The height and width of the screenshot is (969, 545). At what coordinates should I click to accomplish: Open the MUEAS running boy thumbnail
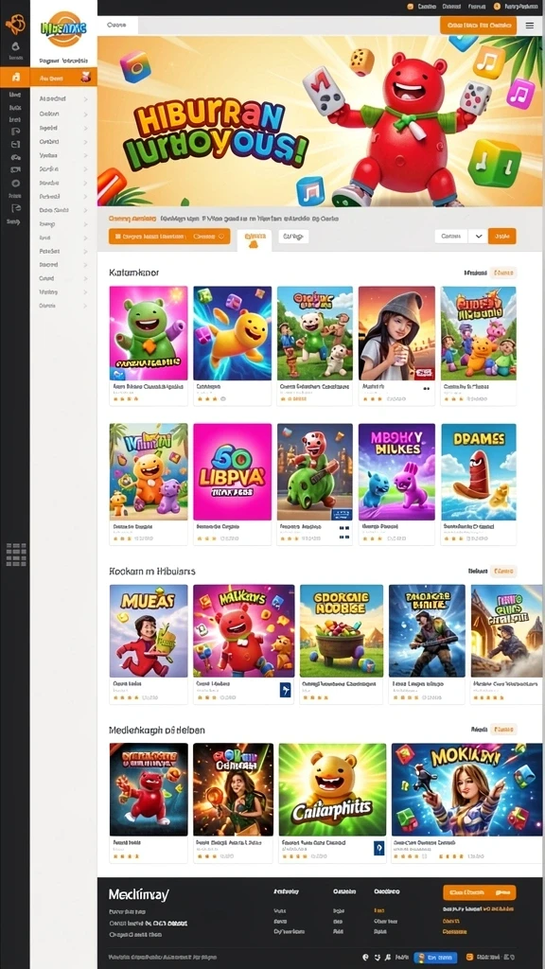coord(149,631)
